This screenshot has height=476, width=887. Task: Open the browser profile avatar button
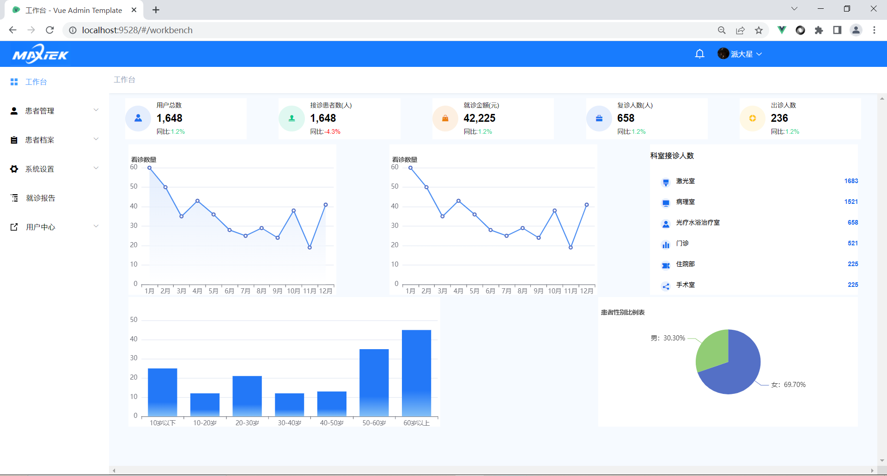856,30
